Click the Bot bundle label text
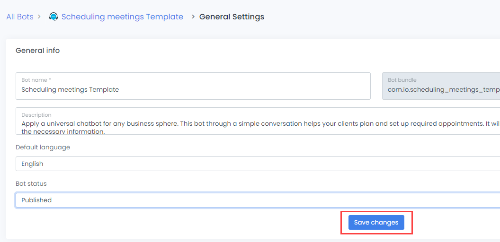Image resolution: width=500 pixels, height=242 pixels. pyautogui.click(x=402, y=80)
